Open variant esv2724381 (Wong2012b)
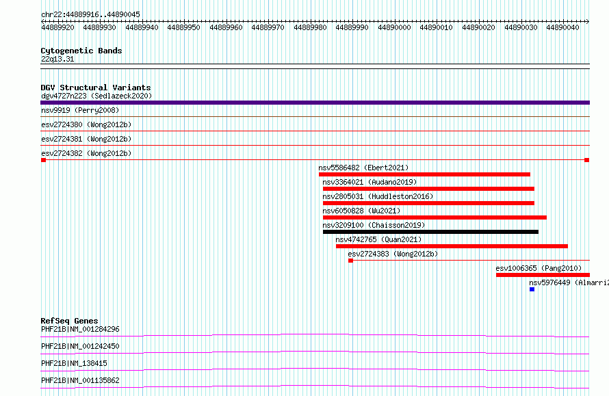The height and width of the screenshot is (396, 609). [x=86, y=139]
